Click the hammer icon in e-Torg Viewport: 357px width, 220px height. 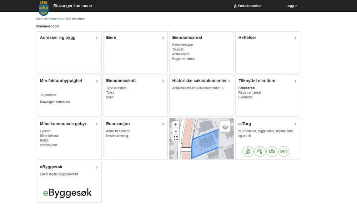pos(260,152)
